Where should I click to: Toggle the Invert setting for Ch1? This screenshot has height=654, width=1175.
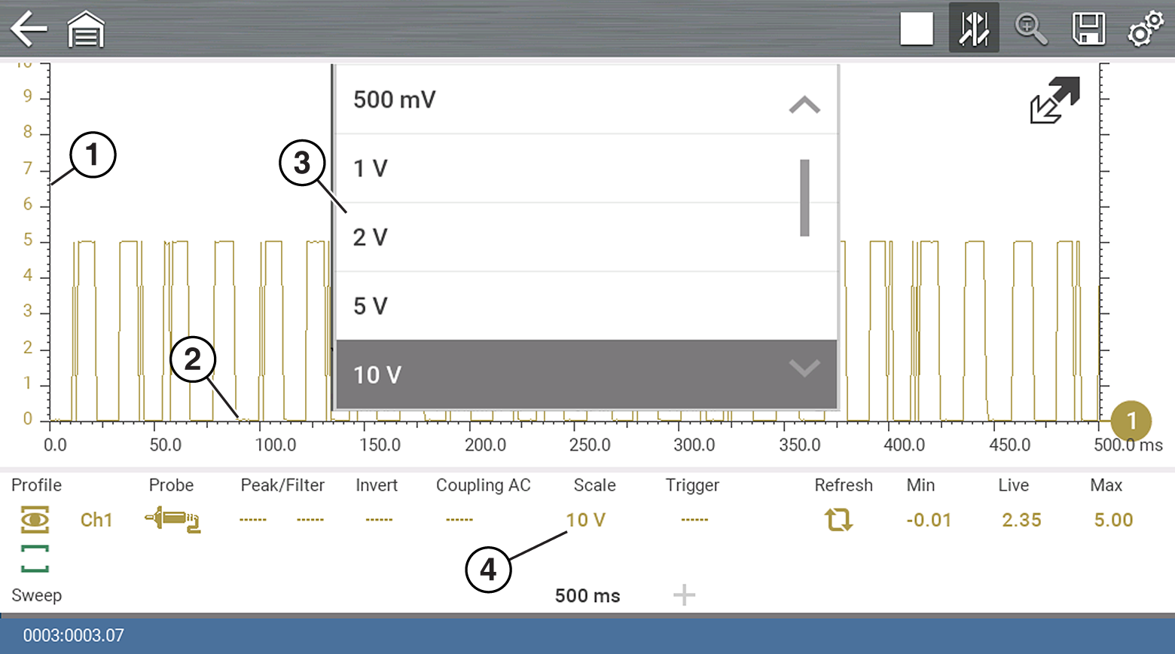[378, 520]
